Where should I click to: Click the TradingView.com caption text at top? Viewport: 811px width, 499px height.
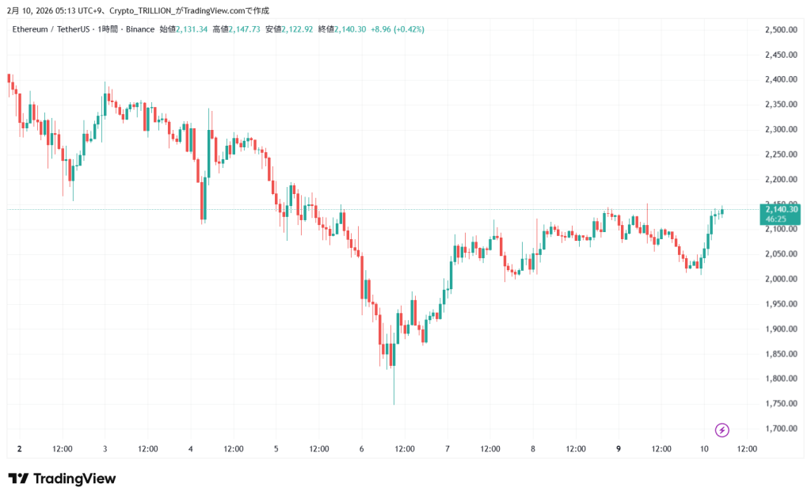(226, 10)
